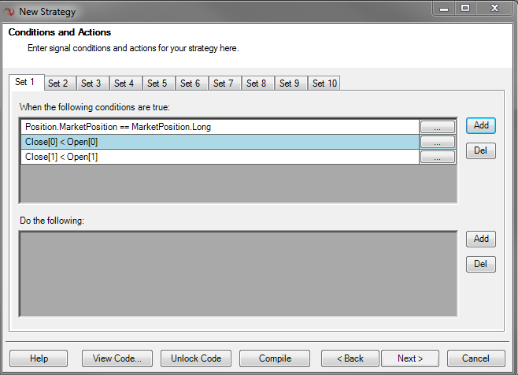Select the Close[1] < Open[1] row
Image resolution: width=518 pixels, height=375 pixels.
[220, 157]
